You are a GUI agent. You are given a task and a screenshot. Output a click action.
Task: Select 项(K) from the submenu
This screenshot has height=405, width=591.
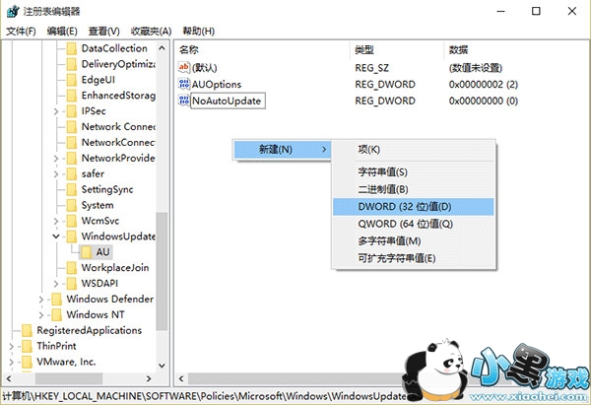tap(414, 150)
